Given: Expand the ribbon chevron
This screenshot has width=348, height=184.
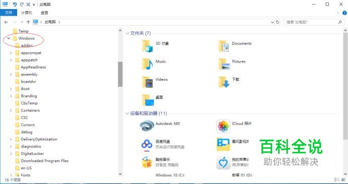Looking at the screenshot, I should [x=338, y=13].
